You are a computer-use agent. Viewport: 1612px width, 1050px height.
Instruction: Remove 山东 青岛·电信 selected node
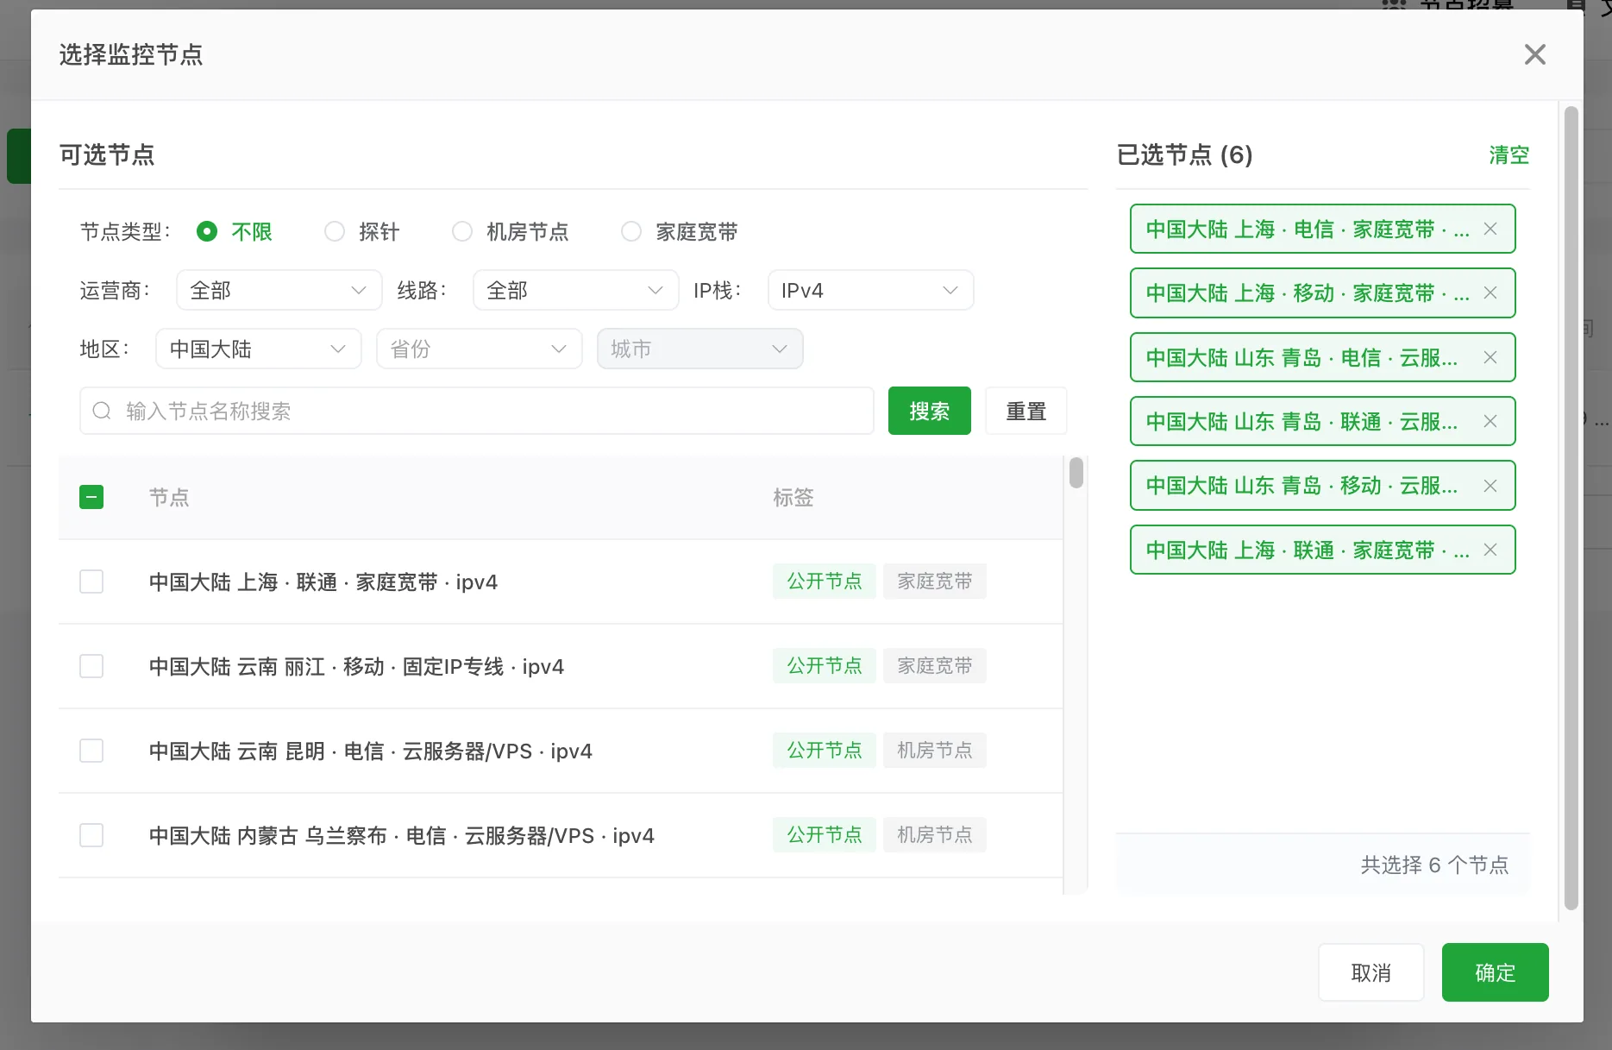click(x=1490, y=357)
